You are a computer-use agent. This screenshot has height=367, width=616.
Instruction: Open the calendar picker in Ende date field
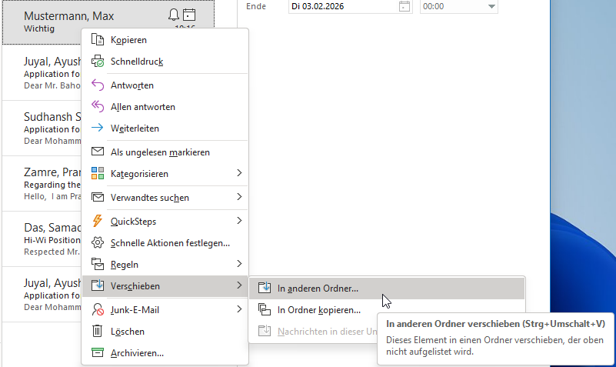click(x=405, y=6)
